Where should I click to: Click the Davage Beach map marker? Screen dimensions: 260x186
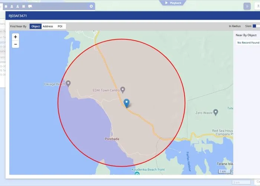[x=68, y=83]
